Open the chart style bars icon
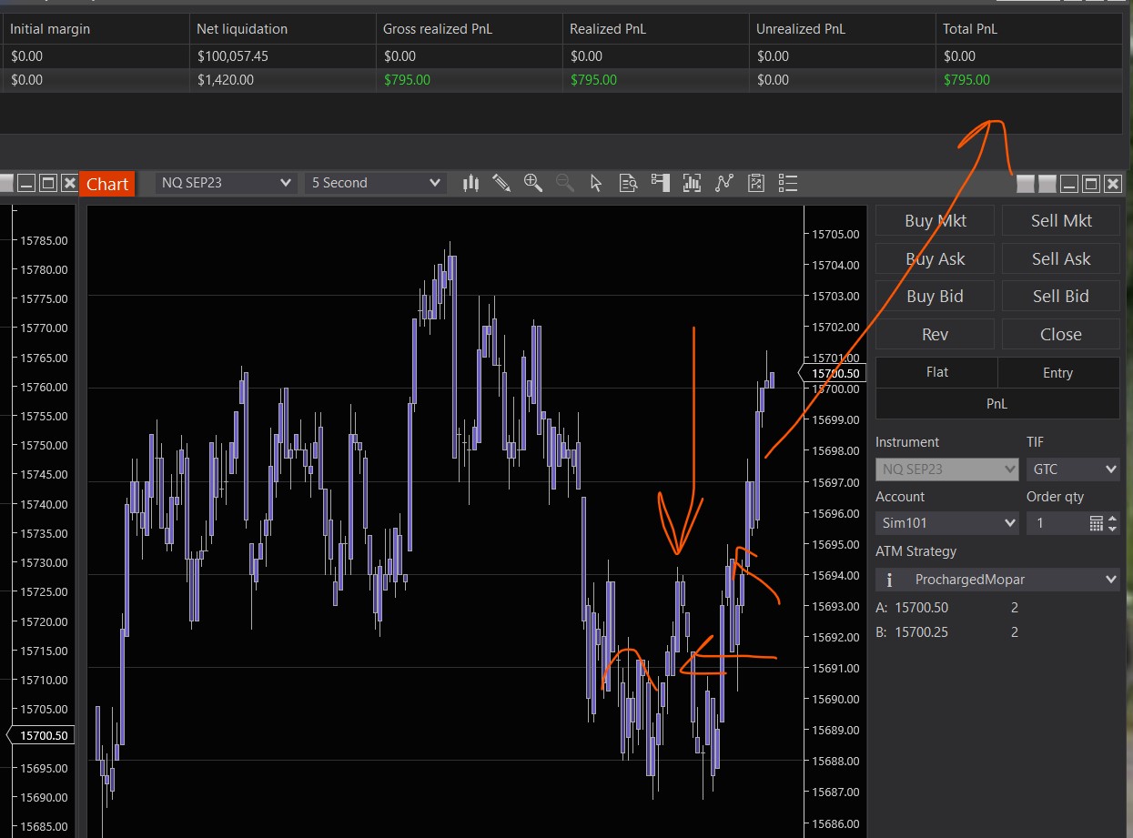 (470, 183)
